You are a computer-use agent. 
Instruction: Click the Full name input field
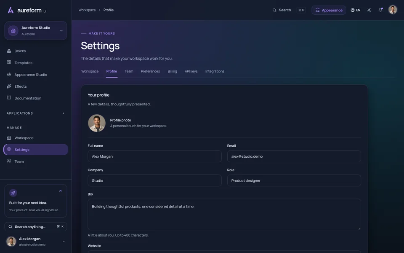(x=154, y=156)
